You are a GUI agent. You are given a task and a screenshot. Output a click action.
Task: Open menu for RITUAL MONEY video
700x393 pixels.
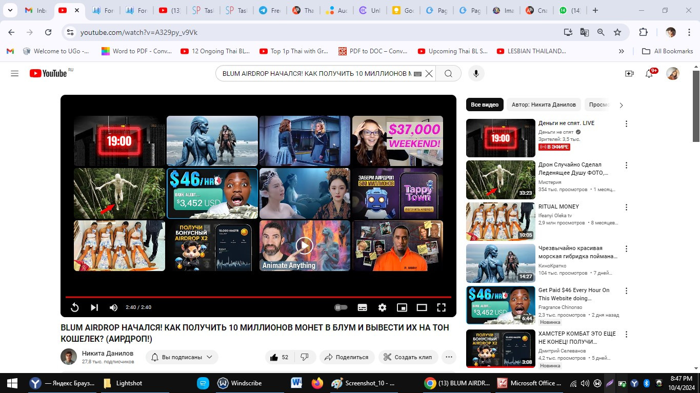[626, 207]
